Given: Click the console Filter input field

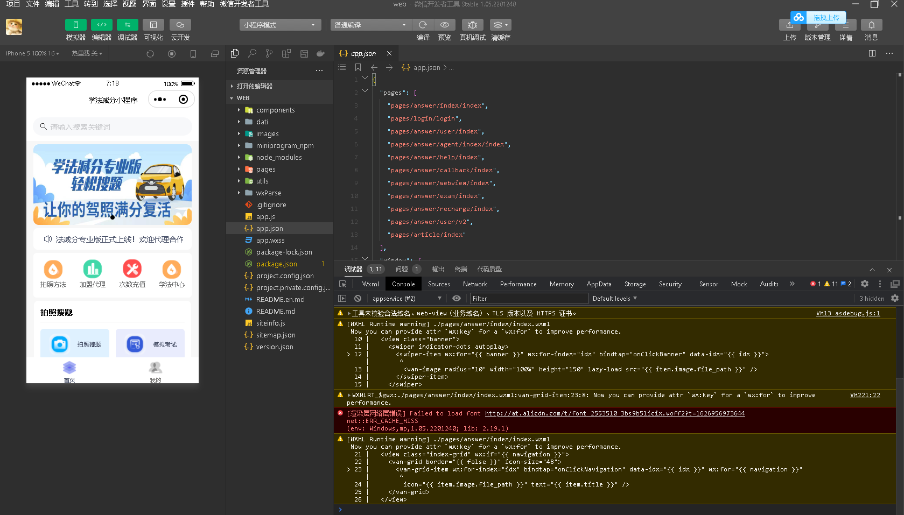Looking at the screenshot, I should (528, 298).
